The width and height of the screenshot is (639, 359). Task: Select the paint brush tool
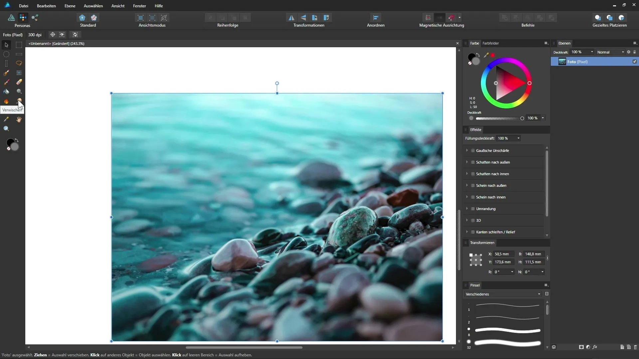(6, 82)
